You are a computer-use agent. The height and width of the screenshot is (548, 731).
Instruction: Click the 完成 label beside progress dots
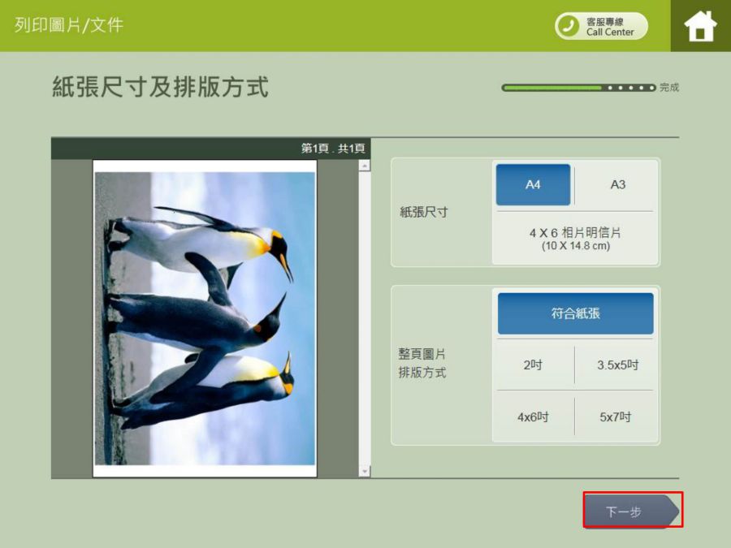tap(669, 88)
